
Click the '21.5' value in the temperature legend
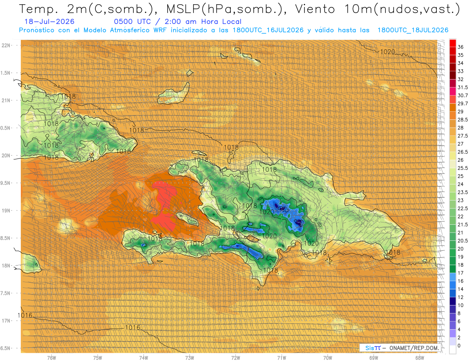[x=462, y=225]
